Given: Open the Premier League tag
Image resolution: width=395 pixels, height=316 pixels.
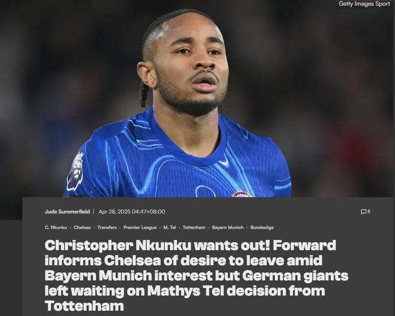Looking at the screenshot, I should coord(140,227).
